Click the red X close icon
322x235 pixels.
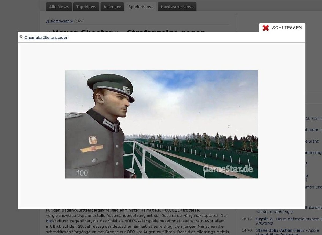(x=266, y=28)
